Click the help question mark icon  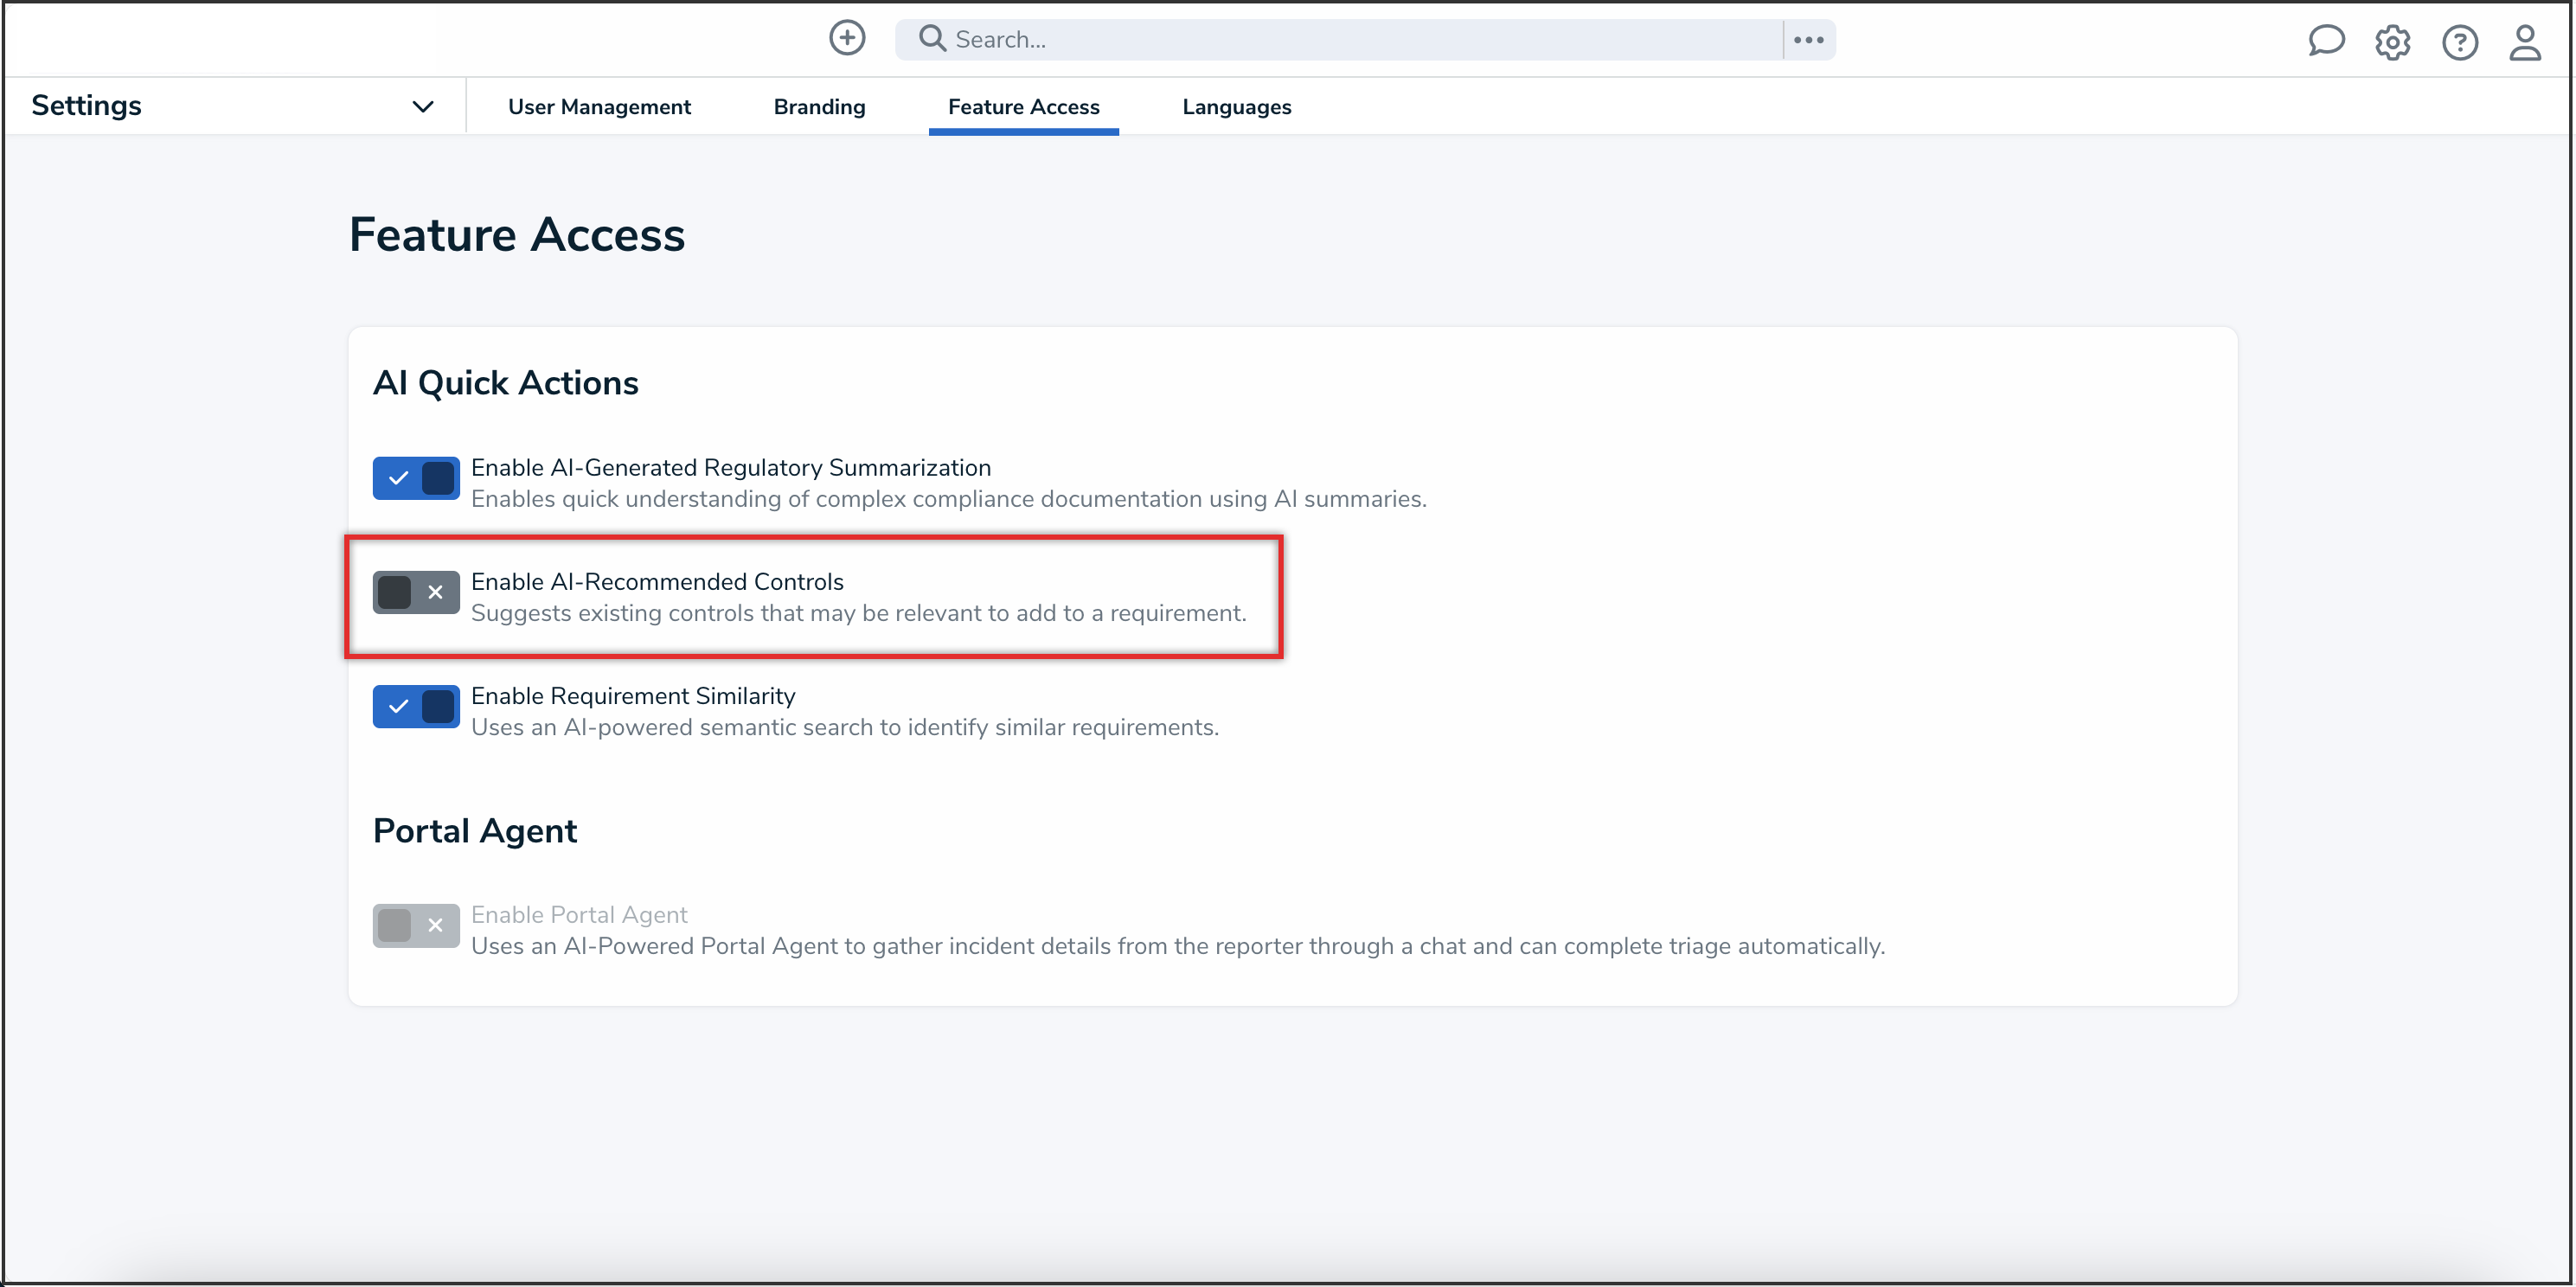[x=2460, y=41]
